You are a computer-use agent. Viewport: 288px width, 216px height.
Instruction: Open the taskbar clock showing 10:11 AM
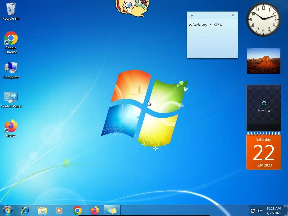[x=274, y=211]
